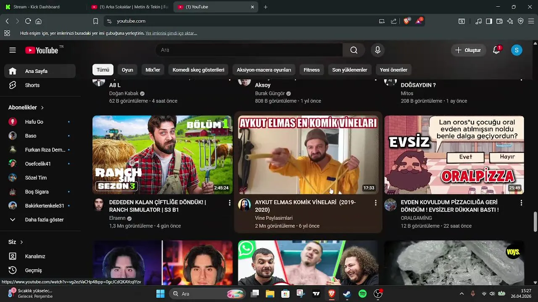Toggle the browser sidebar panel icon
This screenshot has height=302, width=538.
[x=489, y=21]
